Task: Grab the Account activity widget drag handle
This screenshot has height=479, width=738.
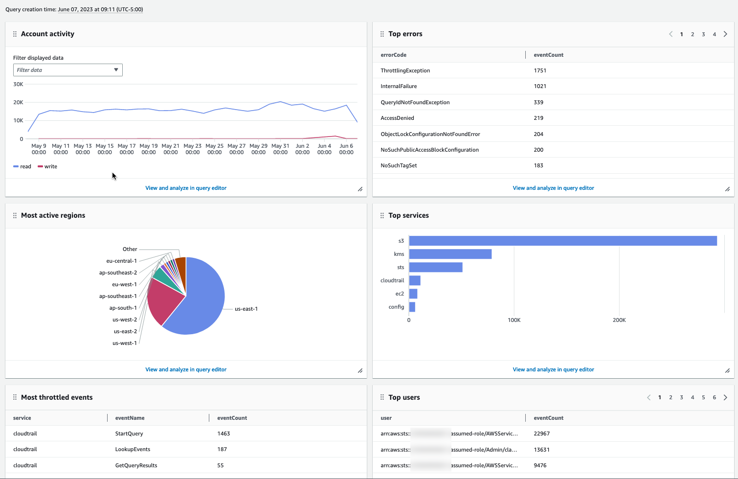Action: click(x=14, y=34)
